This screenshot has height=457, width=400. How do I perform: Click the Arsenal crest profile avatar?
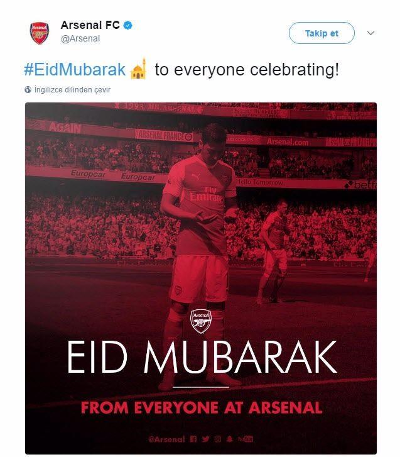[x=40, y=33]
